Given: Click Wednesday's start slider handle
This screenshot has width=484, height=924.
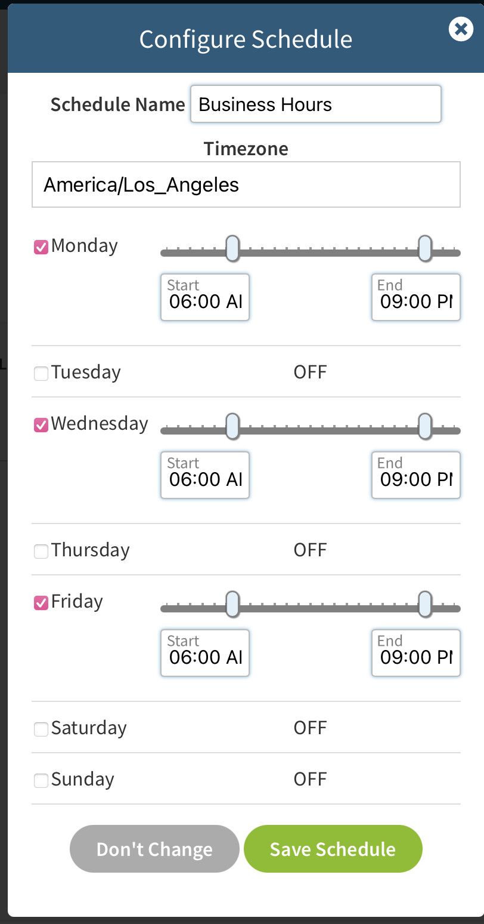Looking at the screenshot, I should (232, 426).
